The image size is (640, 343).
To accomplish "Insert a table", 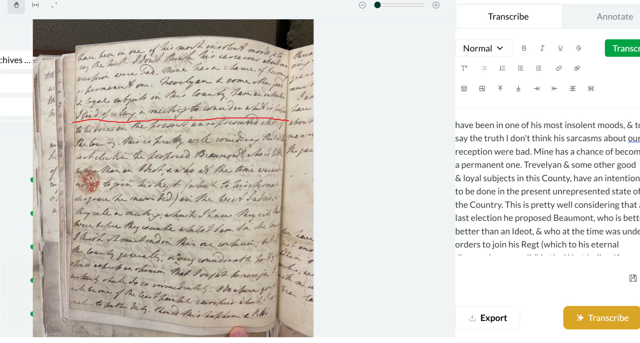I will 464,89.
